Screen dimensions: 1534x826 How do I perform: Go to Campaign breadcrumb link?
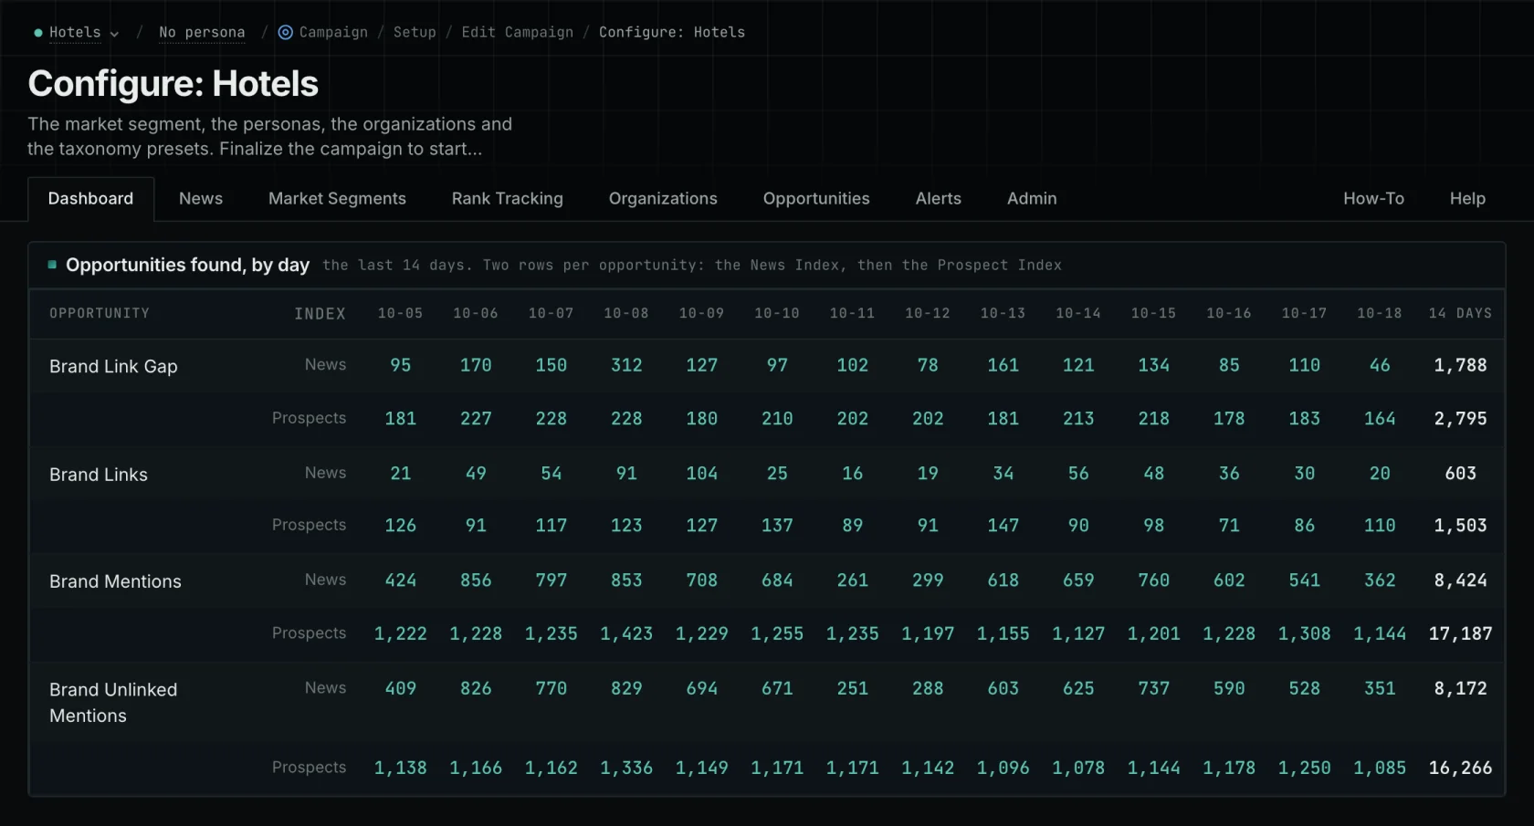tap(333, 33)
